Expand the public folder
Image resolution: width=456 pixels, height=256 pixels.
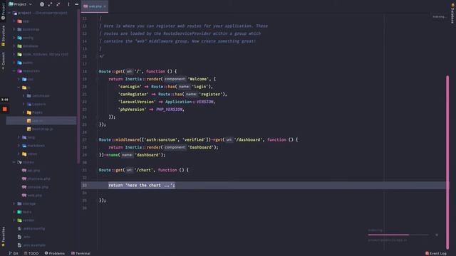[14, 63]
